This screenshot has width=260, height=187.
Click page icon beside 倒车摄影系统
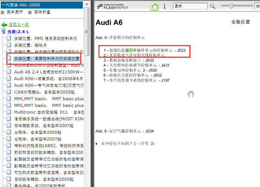[x=9, y=125]
